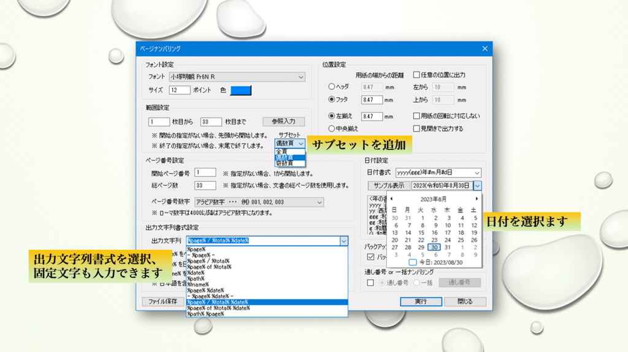Check 見開きで出力する option
628x352 pixels.
click(416, 129)
